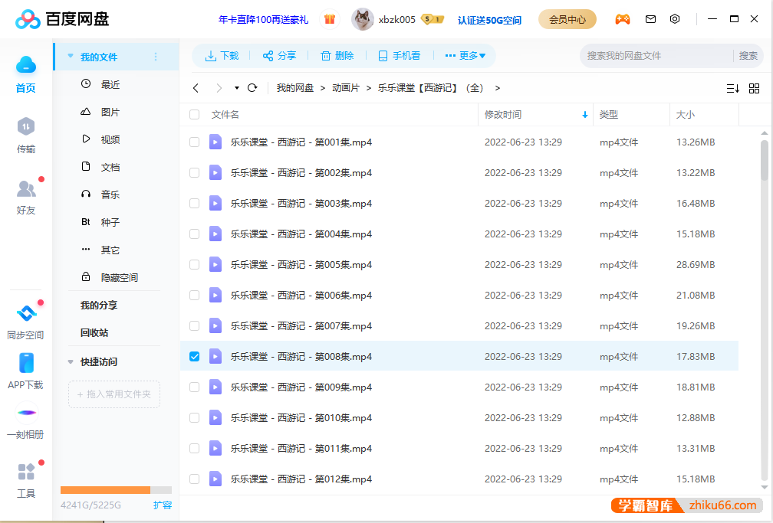Sort by the 文件名 column header
Image resolution: width=773 pixels, height=523 pixels.
(x=225, y=115)
